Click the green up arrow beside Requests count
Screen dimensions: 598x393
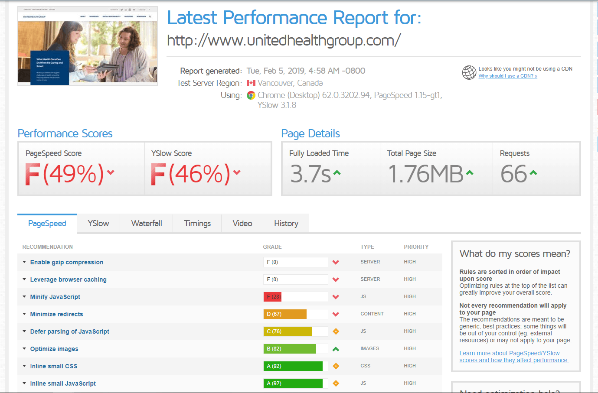[x=533, y=173]
